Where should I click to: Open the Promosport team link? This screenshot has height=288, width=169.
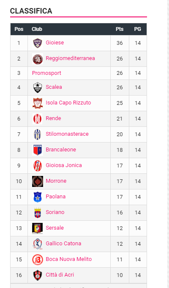coord(46,73)
